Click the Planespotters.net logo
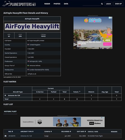Viewport: 125px width, 140px height. coord(19,4)
